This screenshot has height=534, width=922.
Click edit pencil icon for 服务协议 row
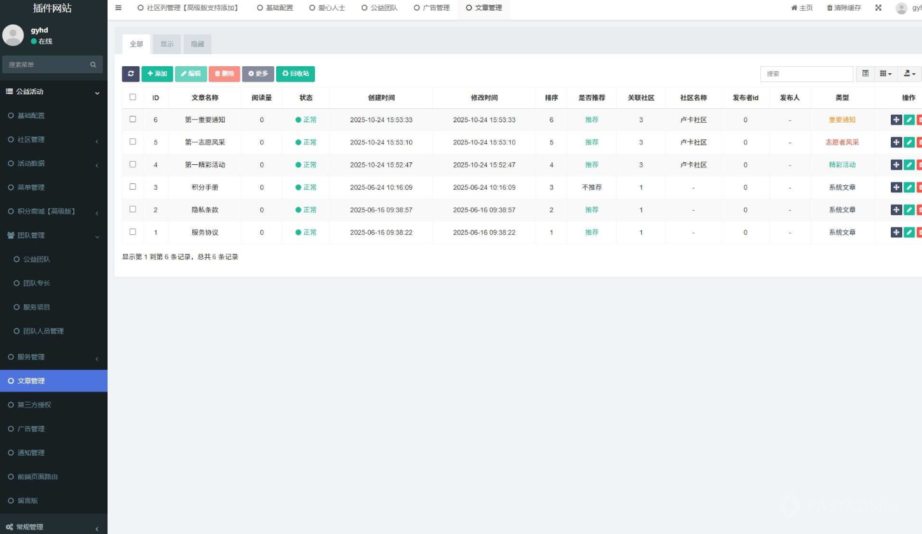click(909, 232)
